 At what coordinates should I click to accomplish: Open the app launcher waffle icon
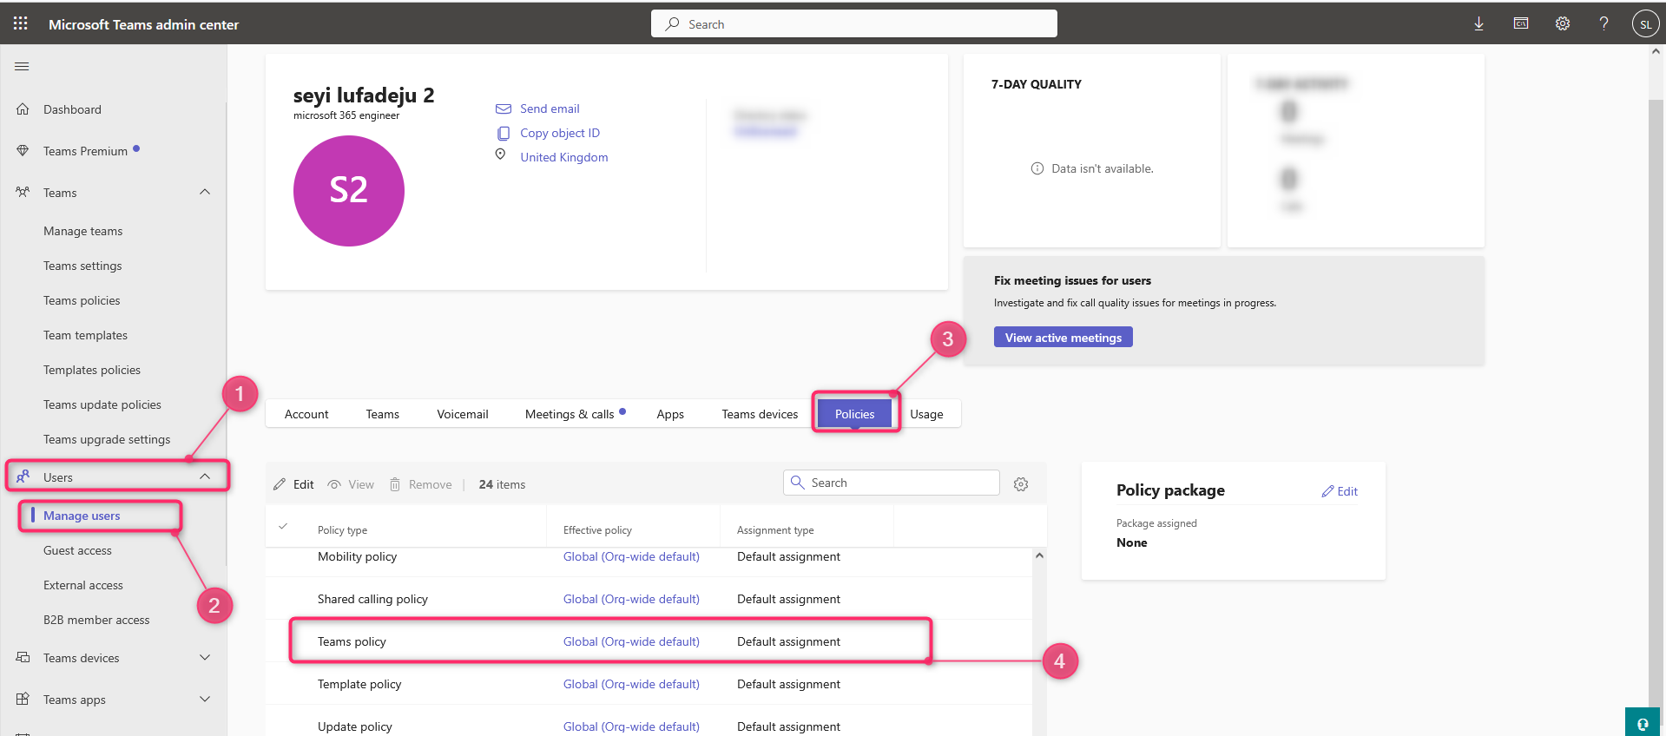21,23
